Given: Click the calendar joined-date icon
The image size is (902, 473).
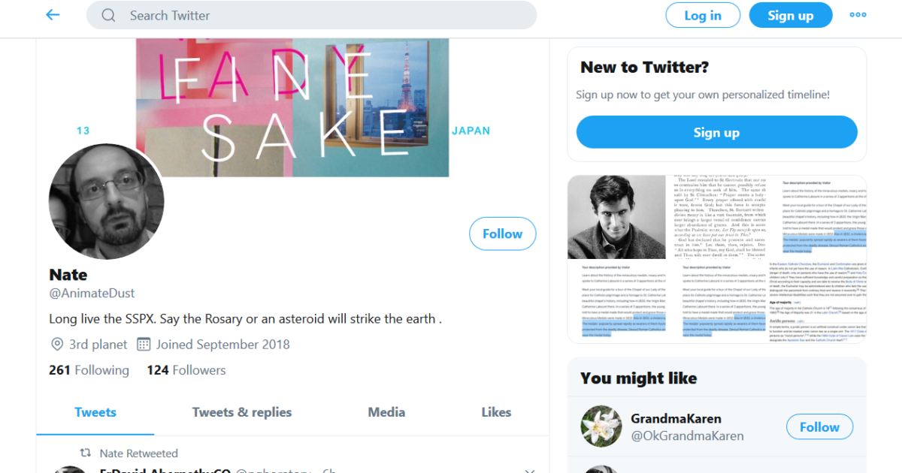Looking at the screenshot, I should pos(144,345).
